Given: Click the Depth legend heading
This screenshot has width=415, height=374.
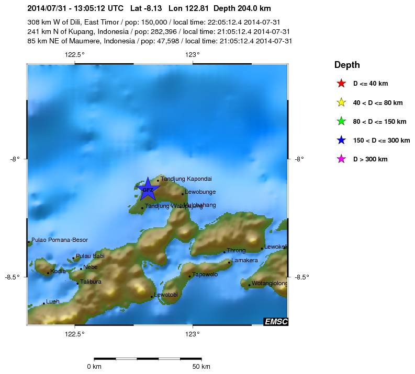Looking at the screenshot, I should (x=347, y=65).
